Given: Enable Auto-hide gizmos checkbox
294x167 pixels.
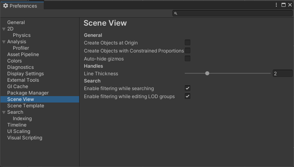Looking at the screenshot, I should pyautogui.click(x=188, y=59).
